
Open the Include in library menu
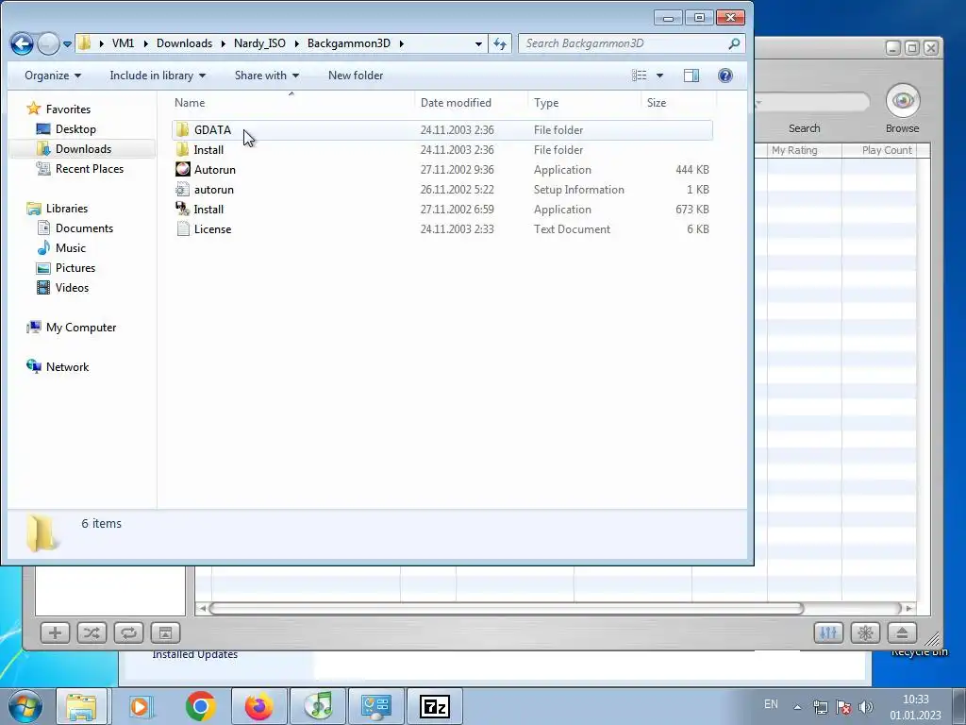tap(158, 76)
